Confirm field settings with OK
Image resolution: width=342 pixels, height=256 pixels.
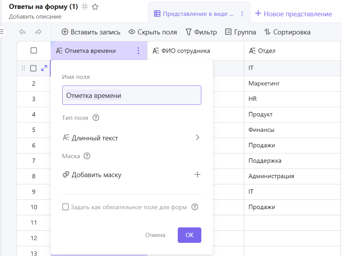click(189, 235)
